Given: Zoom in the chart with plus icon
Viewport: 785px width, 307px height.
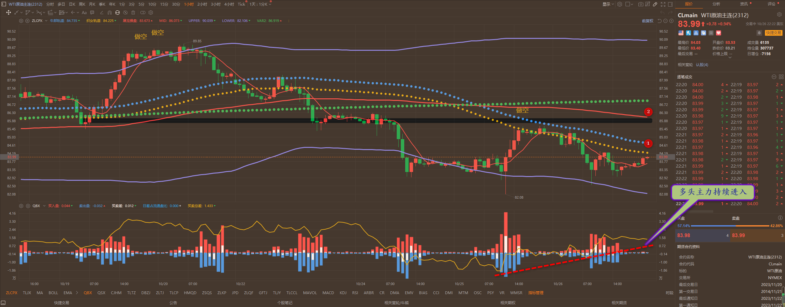Looking at the screenshot, I should click(671, 21).
